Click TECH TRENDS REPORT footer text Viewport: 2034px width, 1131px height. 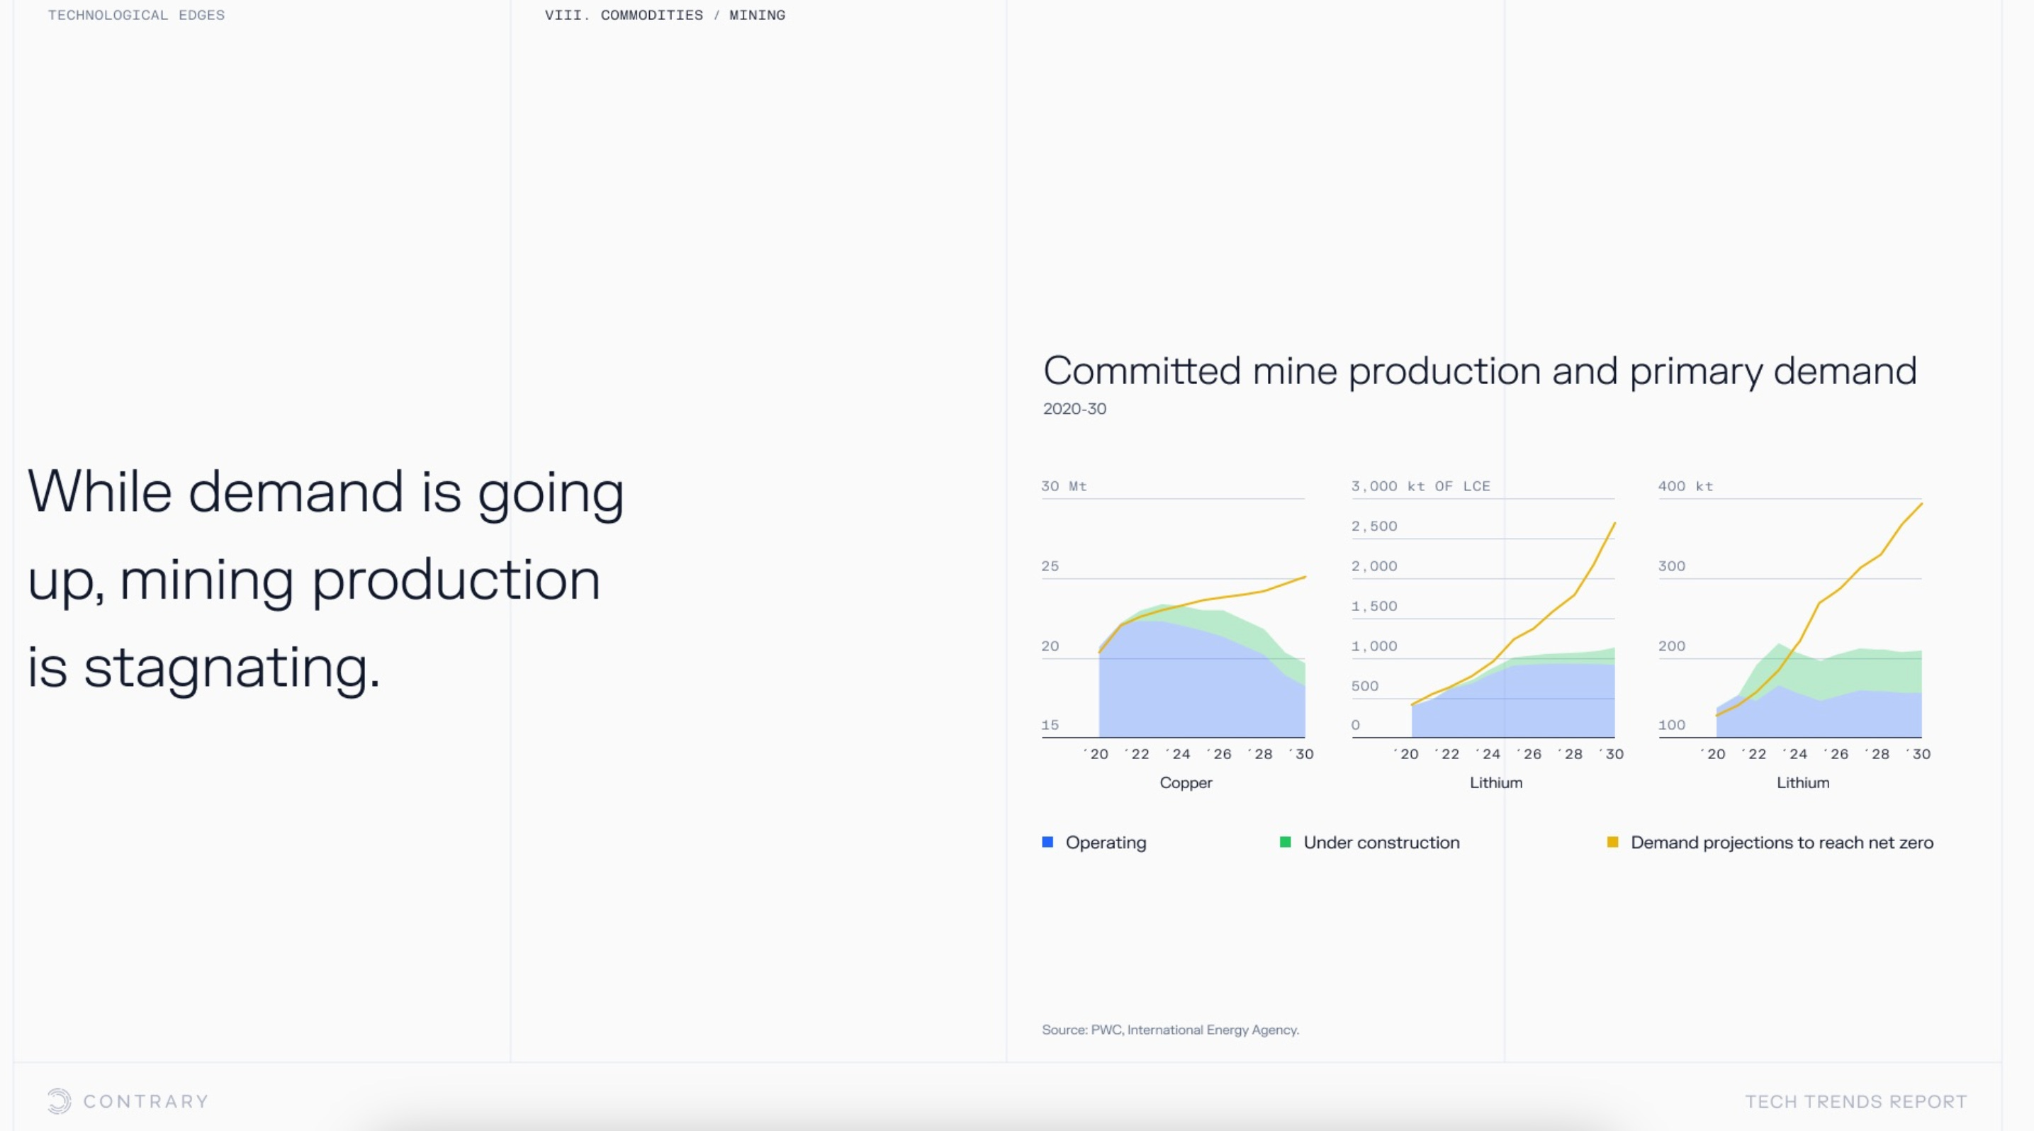click(1855, 1101)
